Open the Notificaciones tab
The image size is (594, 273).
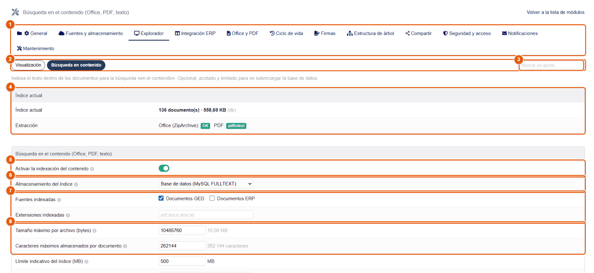pyautogui.click(x=520, y=33)
